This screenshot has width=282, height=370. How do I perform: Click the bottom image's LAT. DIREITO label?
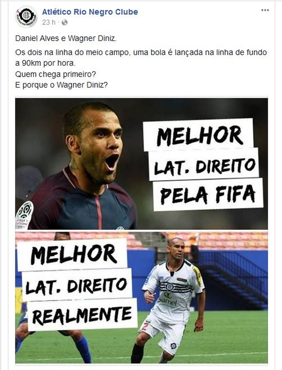tap(76, 285)
